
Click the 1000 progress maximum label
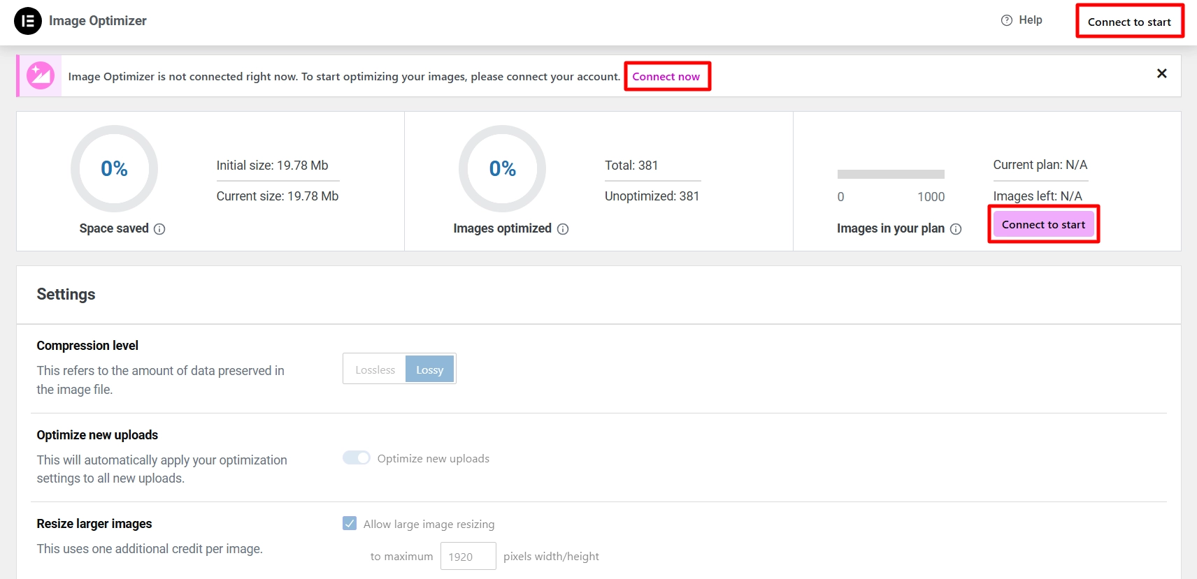[x=931, y=197]
